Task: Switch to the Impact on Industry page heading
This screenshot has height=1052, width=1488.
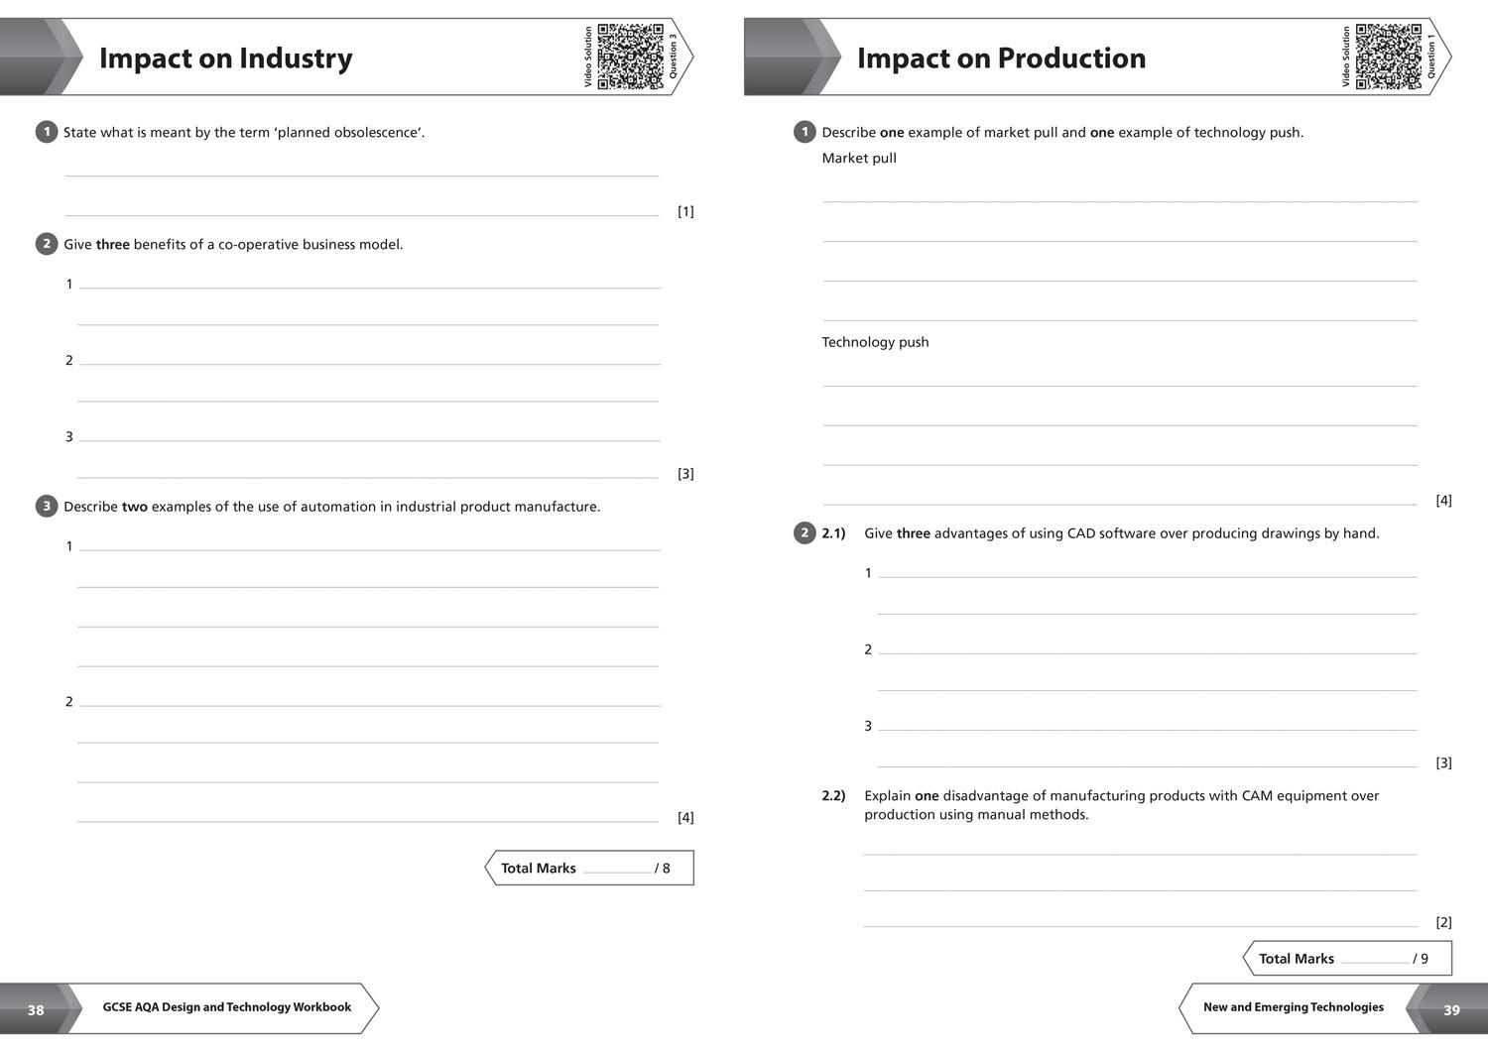Action: (225, 58)
